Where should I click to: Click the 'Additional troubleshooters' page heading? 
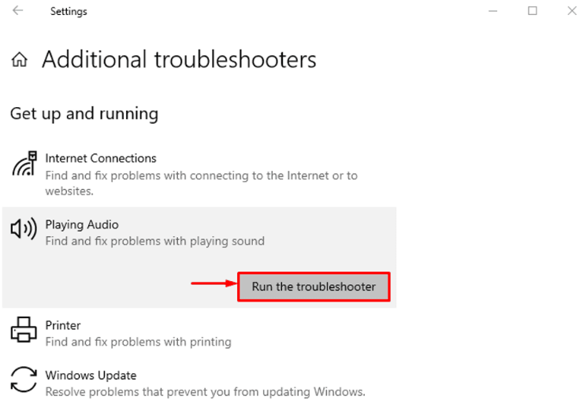click(179, 60)
